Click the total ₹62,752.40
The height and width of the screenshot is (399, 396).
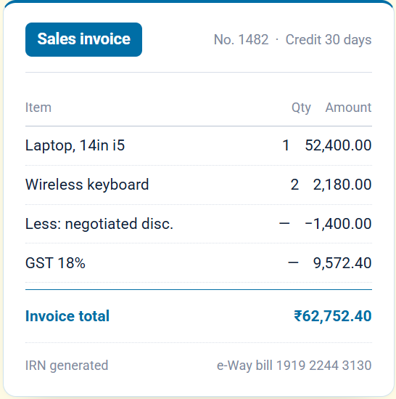(x=333, y=316)
